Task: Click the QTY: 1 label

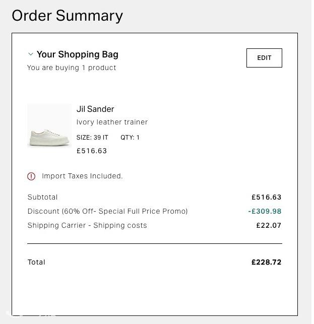Action: [130, 138]
